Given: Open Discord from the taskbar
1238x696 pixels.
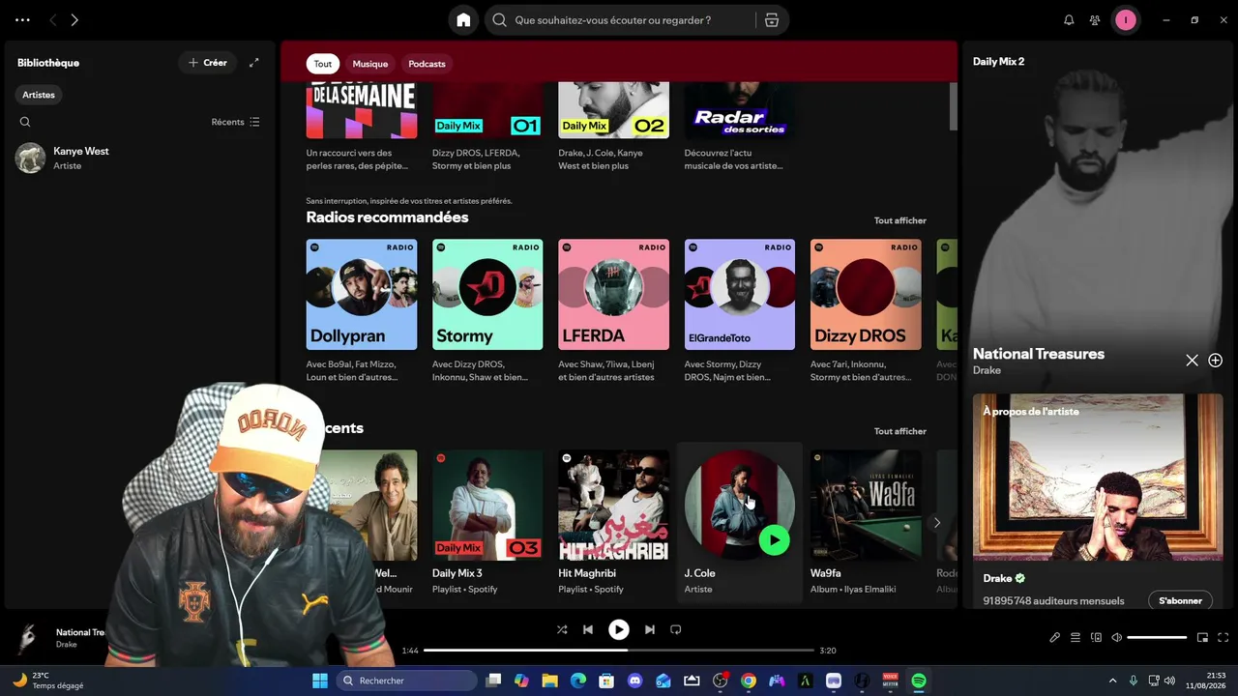Looking at the screenshot, I should coord(634,681).
